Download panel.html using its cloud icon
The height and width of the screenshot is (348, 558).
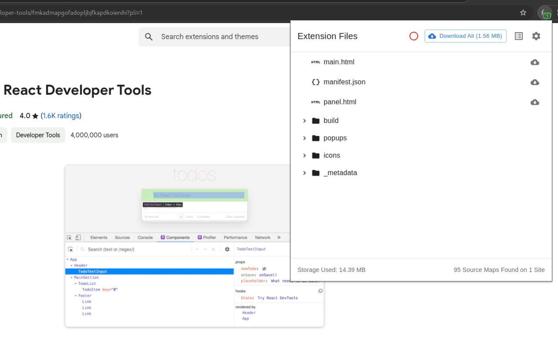pos(534,102)
